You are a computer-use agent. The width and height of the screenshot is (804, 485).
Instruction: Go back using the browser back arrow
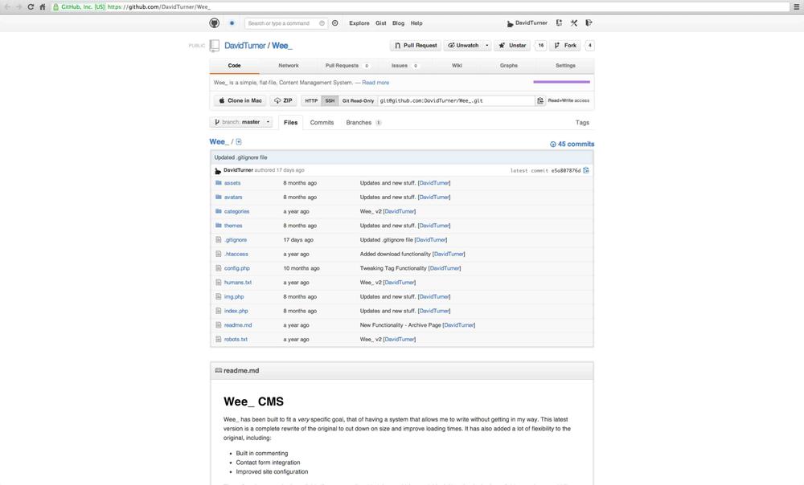7,7
